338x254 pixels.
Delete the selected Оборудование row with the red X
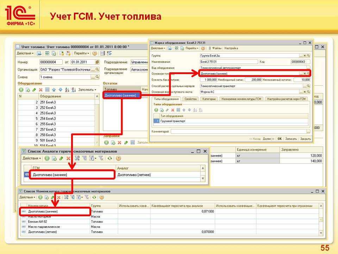coord(40,90)
